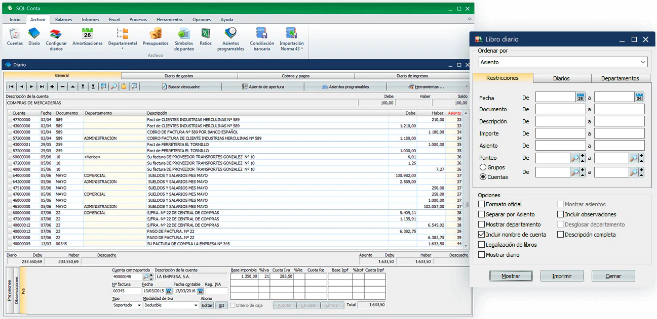Click magnifier next to Punteo 'De' field
Viewport: 657px width, 319px height.
(574, 158)
